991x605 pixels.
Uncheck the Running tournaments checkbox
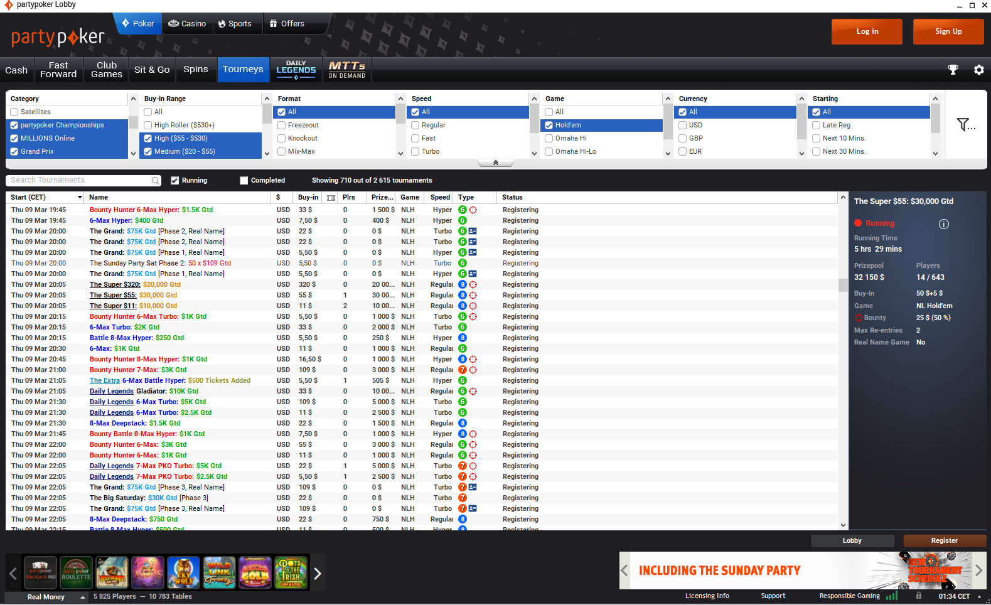pos(175,181)
